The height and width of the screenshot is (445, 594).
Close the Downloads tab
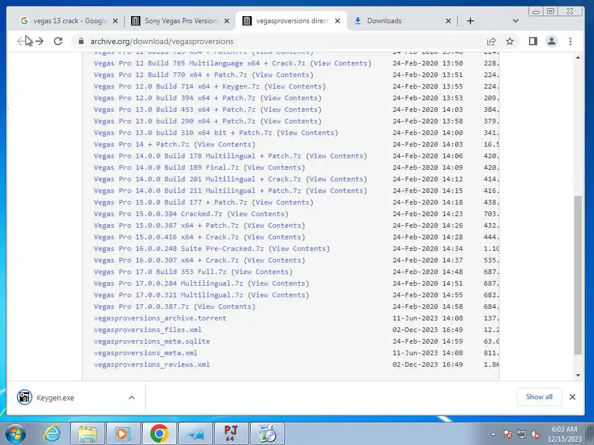pyautogui.click(x=448, y=21)
